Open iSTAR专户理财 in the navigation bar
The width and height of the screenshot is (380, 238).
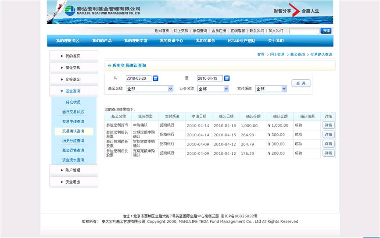pyautogui.click(x=241, y=41)
